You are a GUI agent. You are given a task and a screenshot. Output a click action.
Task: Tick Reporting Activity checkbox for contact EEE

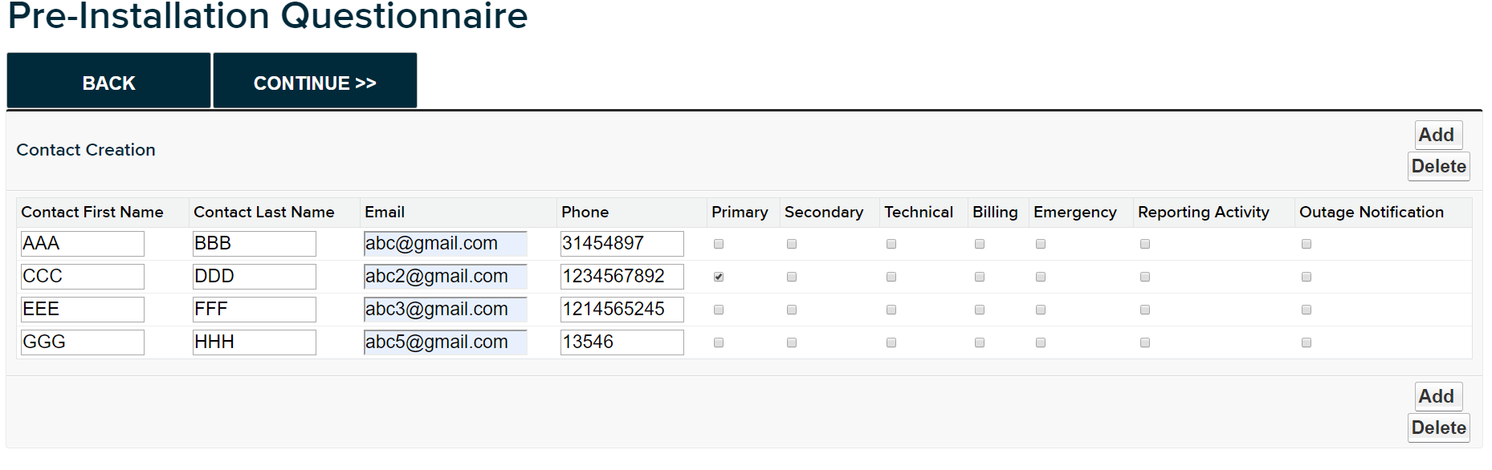[1145, 310]
